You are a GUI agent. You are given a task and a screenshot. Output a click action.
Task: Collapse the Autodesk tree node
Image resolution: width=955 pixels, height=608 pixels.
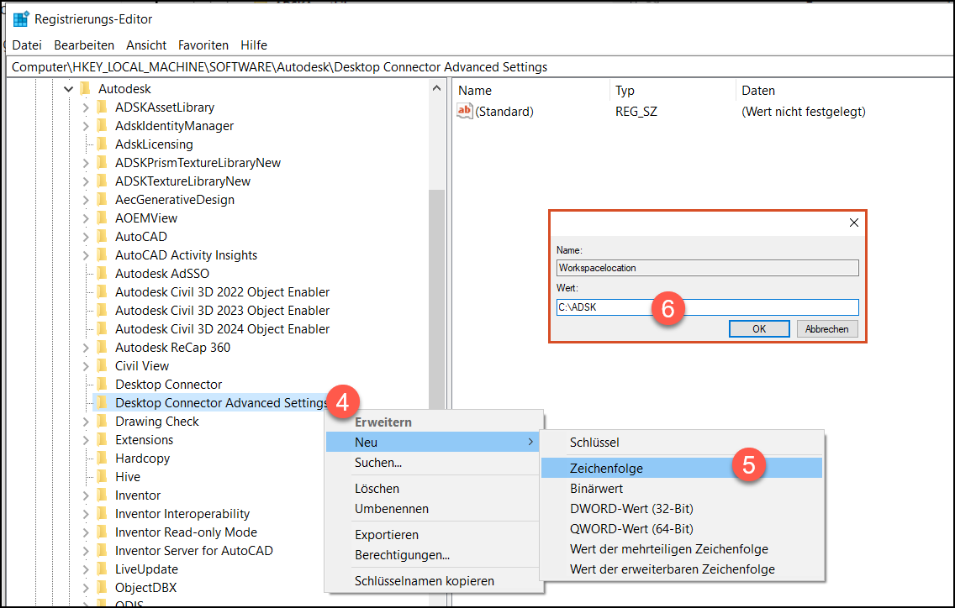tap(69, 88)
